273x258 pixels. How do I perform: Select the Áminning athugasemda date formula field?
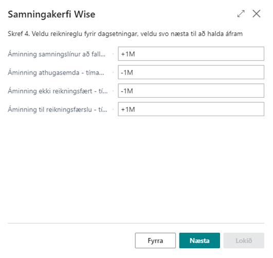click(191, 72)
